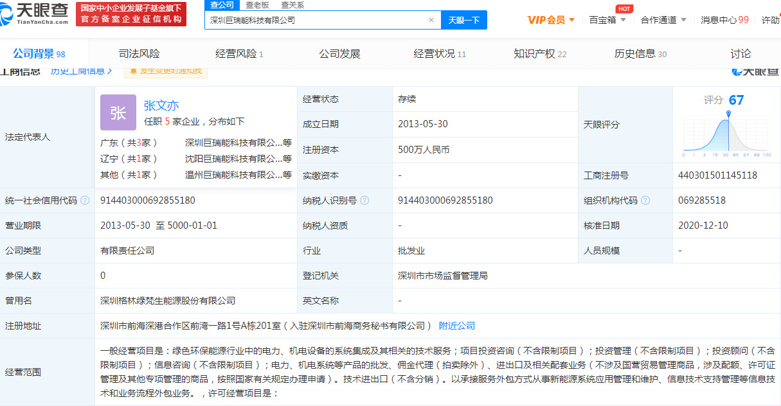Viewport: 781px width, 406px height.
Task: Click the former name 深圳格林绿梵生能源股份有限公司
Action: pyautogui.click(x=168, y=301)
